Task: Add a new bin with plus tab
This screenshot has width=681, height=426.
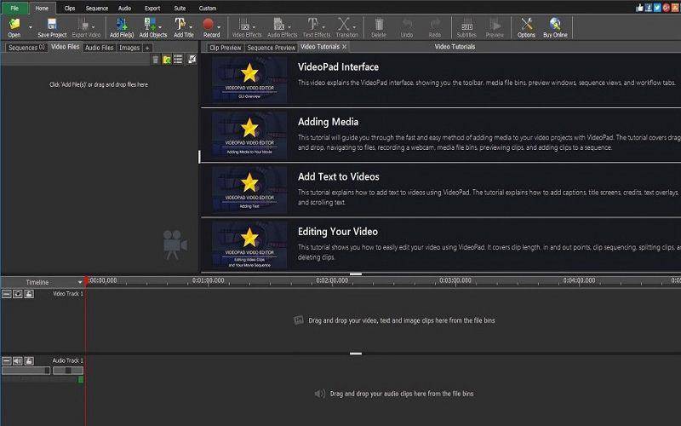Action: [147, 48]
